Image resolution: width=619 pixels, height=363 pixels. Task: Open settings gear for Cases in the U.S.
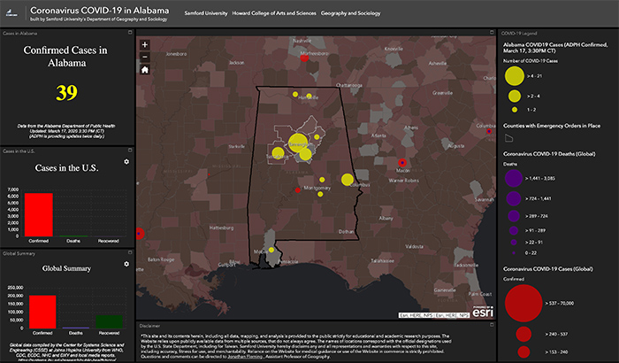[126, 162]
